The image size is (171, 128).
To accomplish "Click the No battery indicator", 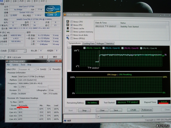I will (92, 102).
